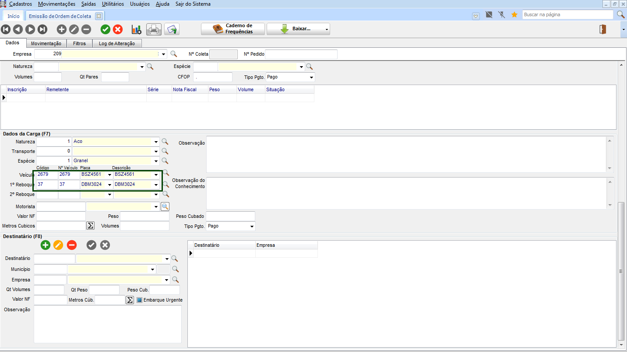Close the Emissão de Ordem de Coleta tab
Image resolution: width=627 pixels, height=352 pixels.
pos(99,16)
